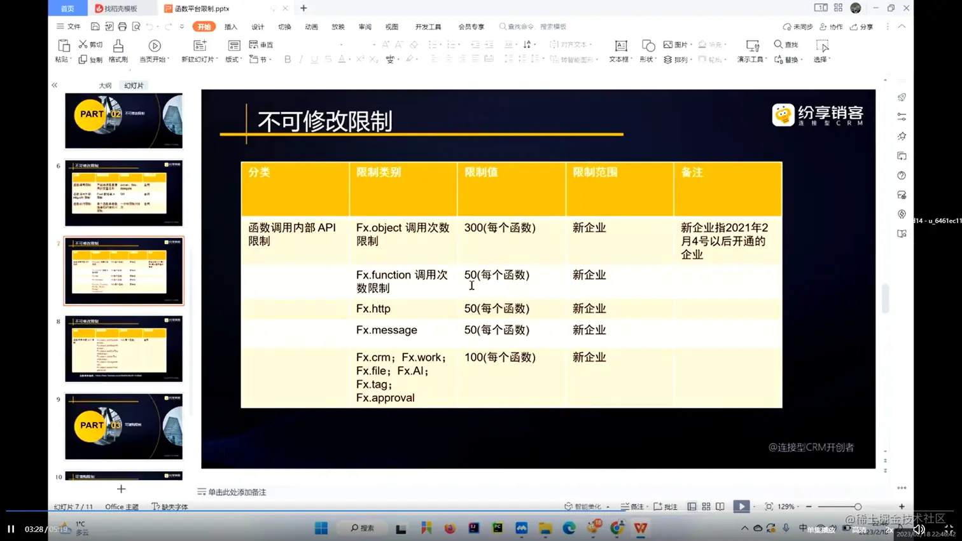Toggle italic formatting
The width and height of the screenshot is (962, 541).
point(301,59)
